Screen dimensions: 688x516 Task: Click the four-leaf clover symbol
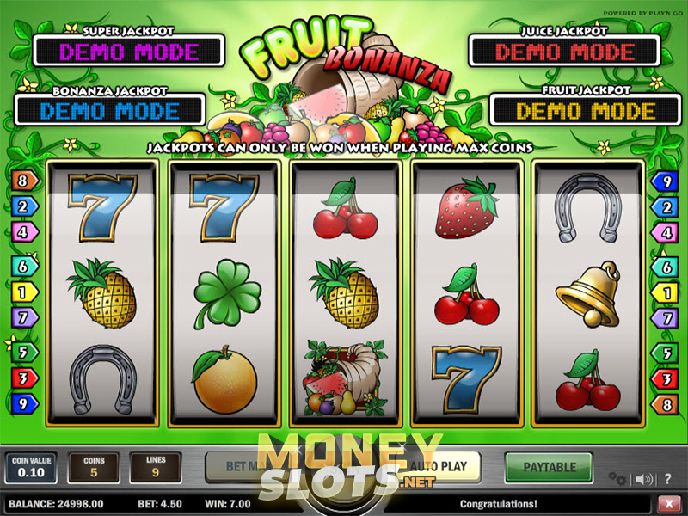click(227, 293)
